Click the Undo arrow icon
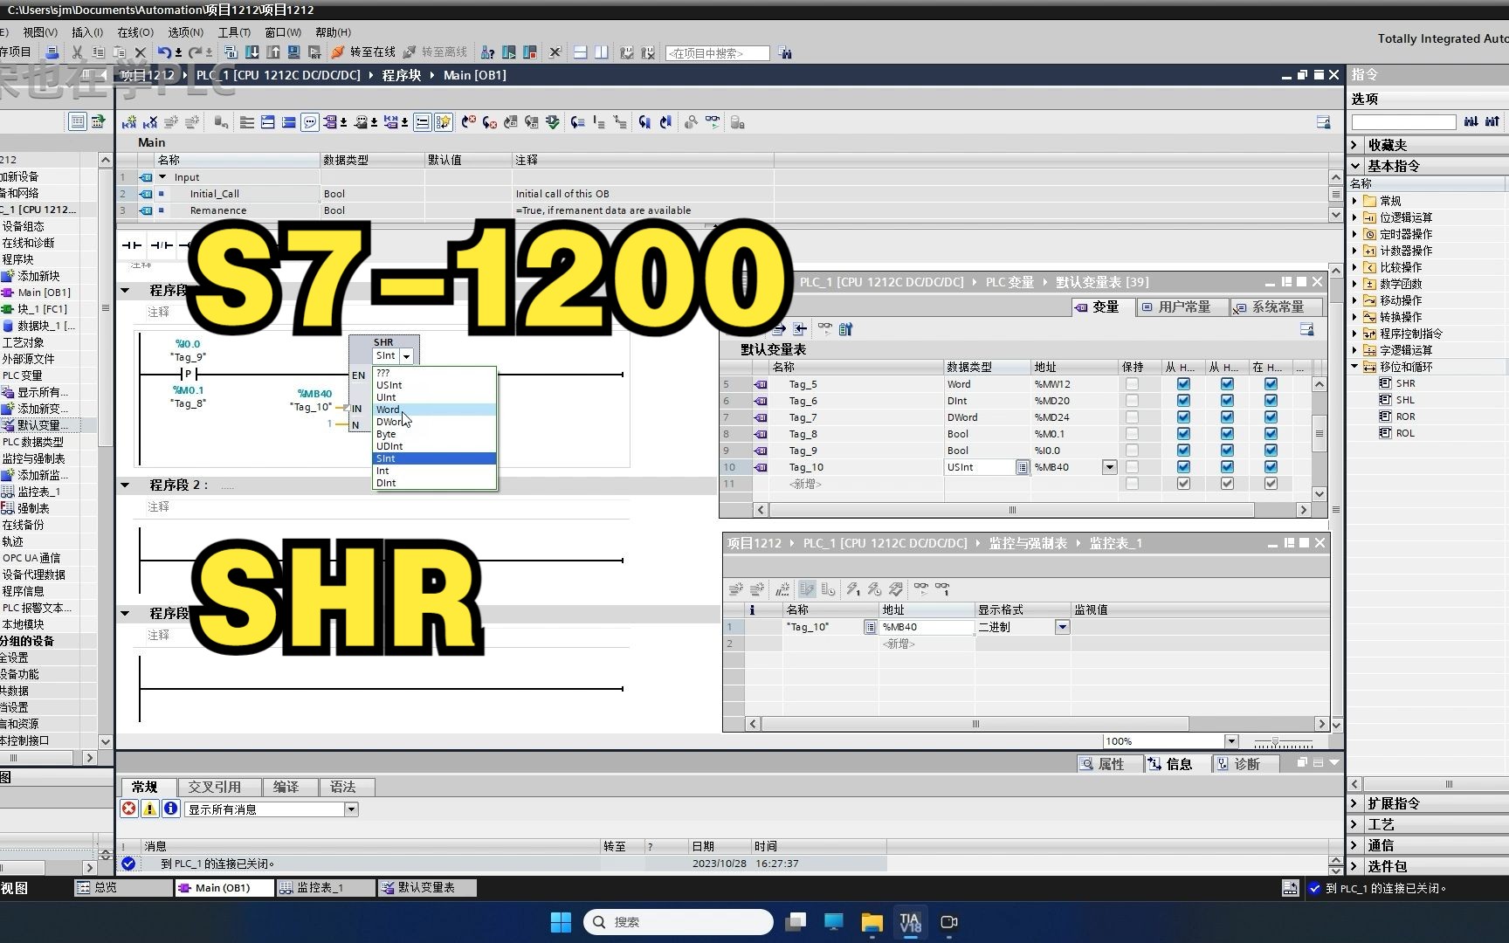The height and width of the screenshot is (943, 1509). click(x=164, y=52)
